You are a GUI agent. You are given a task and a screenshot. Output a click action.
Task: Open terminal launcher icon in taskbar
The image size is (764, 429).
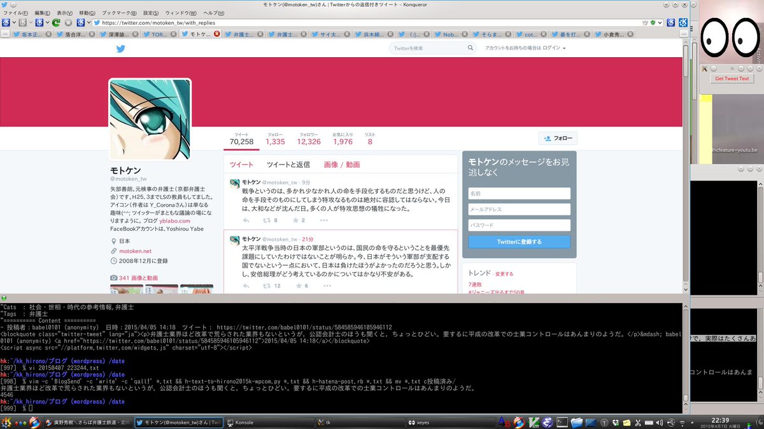[x=562, y=422]
